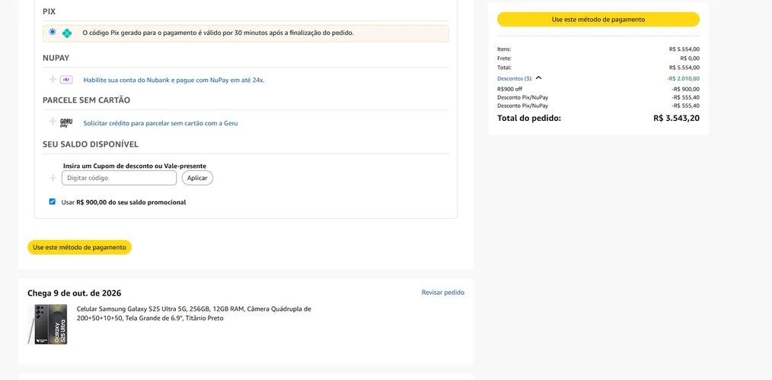Screen dimensions: 772x380
Task: Uncheck use R$ 900,00 promotional balance
Action: 53,201
